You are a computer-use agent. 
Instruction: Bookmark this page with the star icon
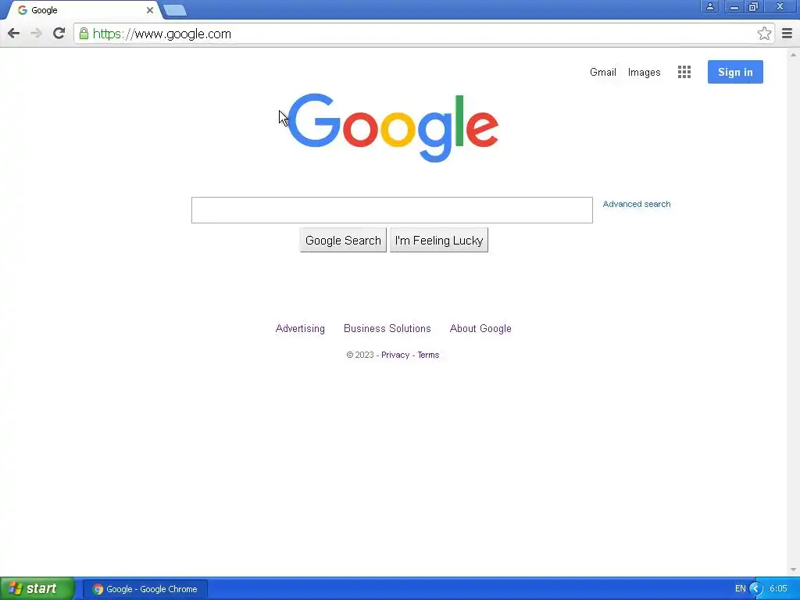[764, 34]
